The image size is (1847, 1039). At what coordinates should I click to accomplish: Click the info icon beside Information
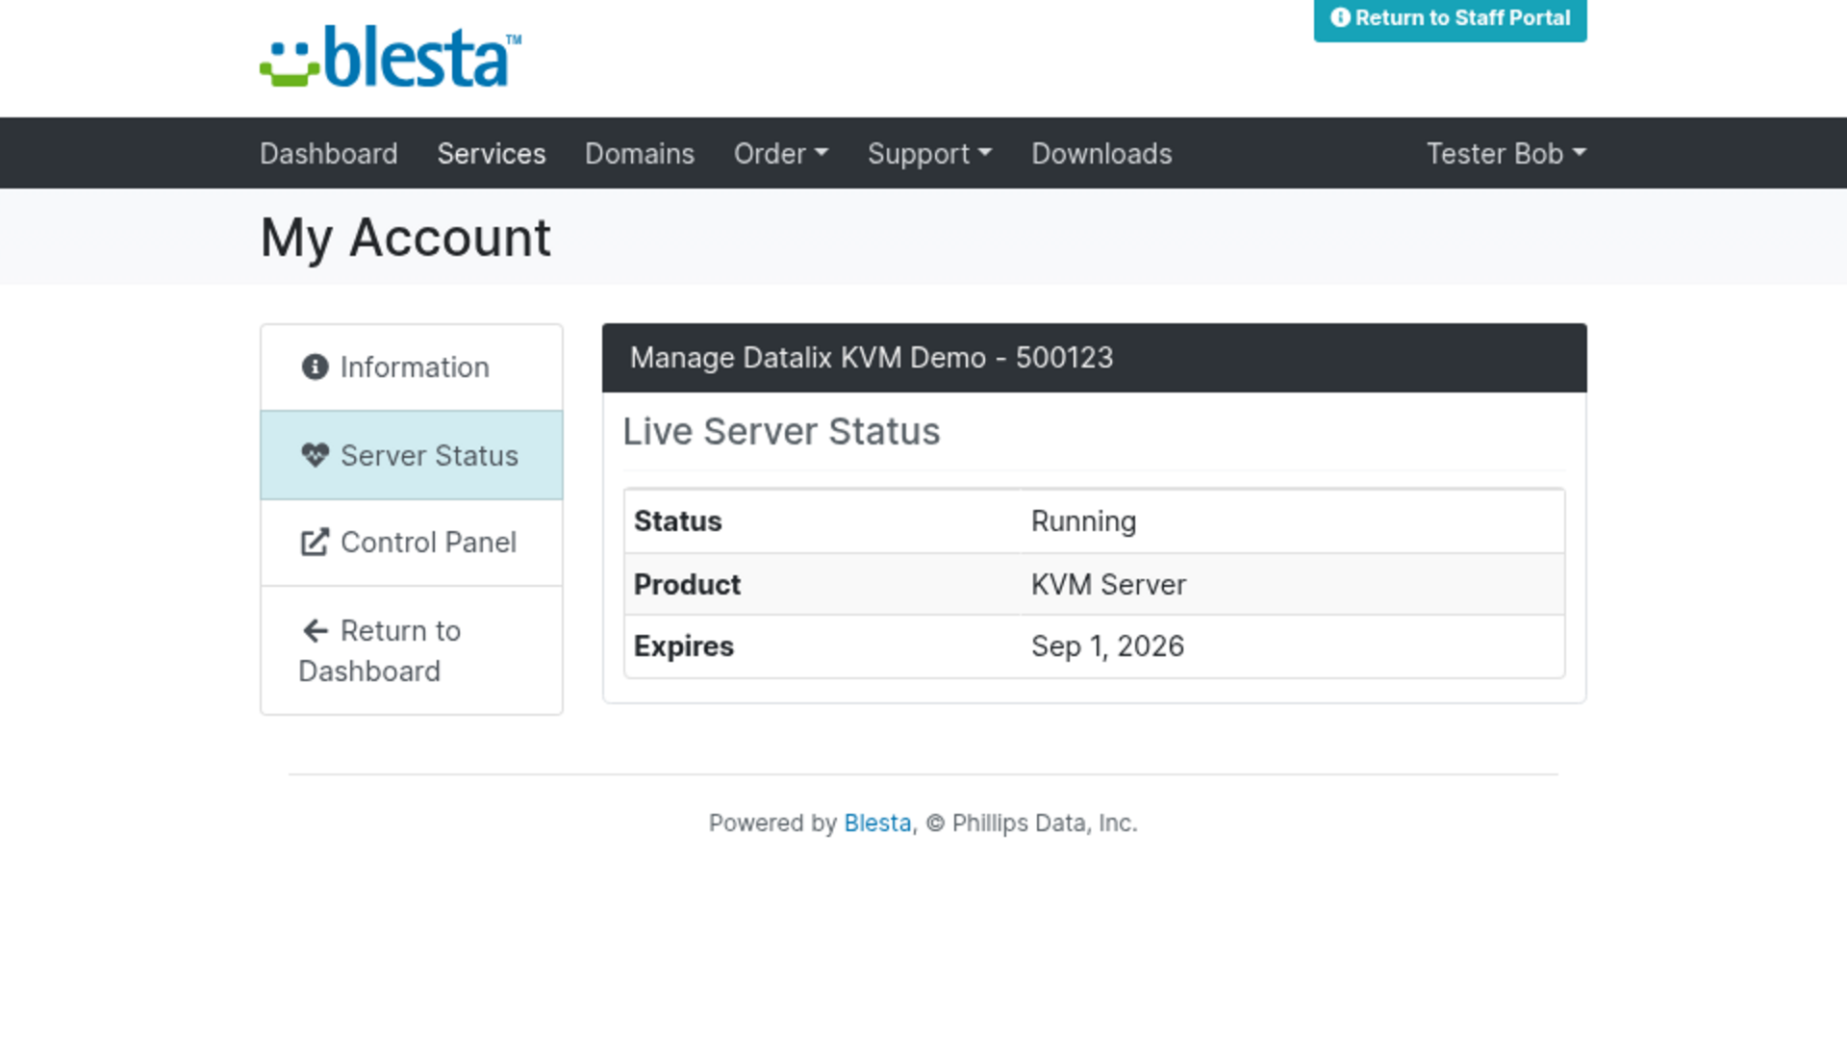tap(315, 367)
